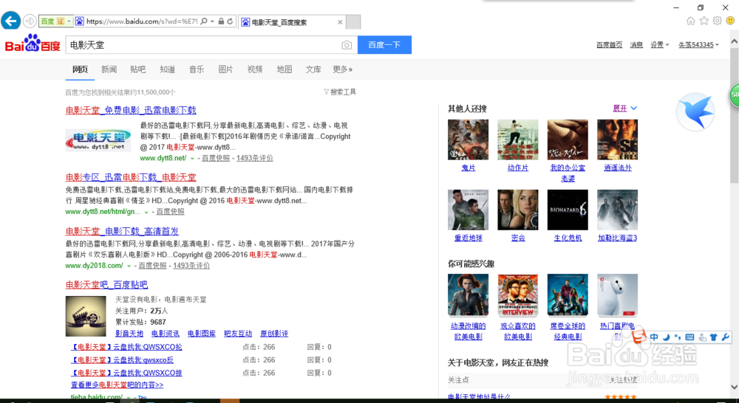Open 影音天地 tieba sub-link

(x=129, y=334)
